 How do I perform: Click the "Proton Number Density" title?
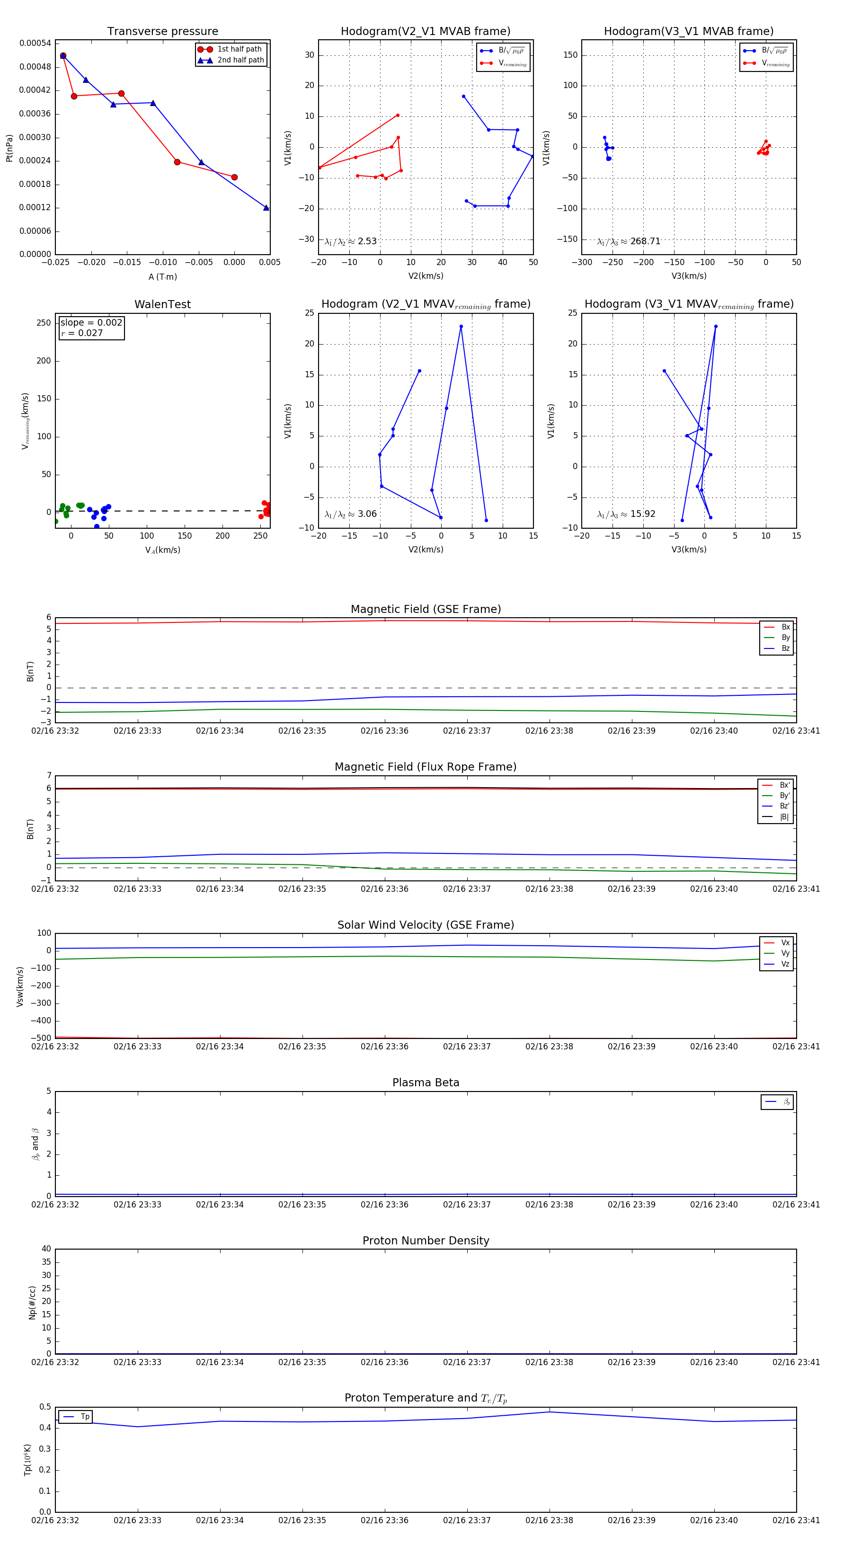426,1241
